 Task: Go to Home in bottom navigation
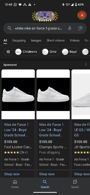tap(15, 184)
